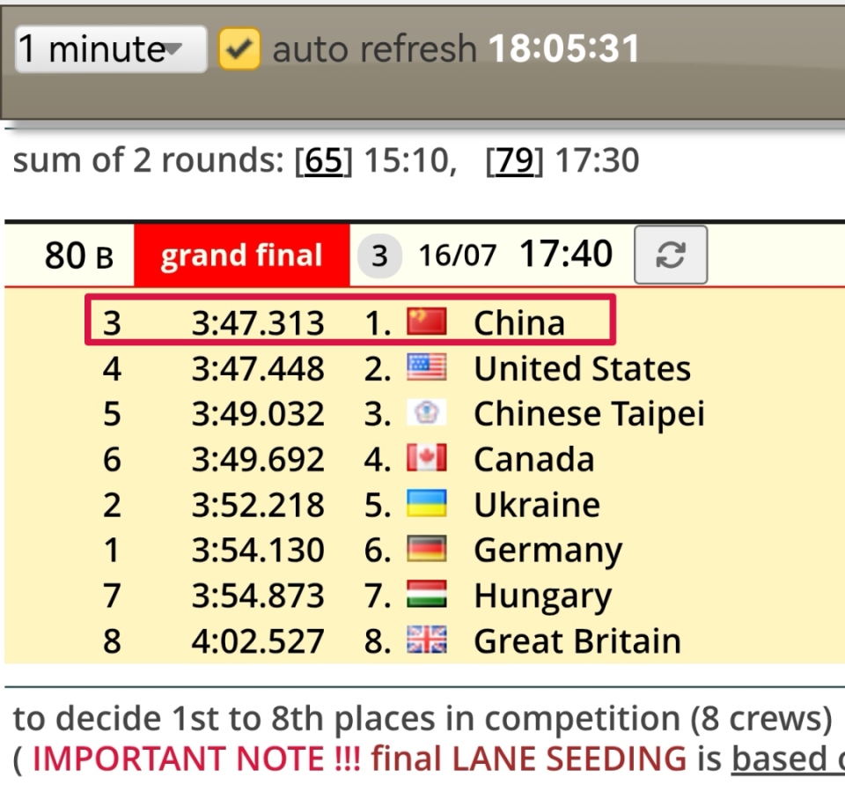Click race number 80 B label
Image resolution: width=845 pixels, height=792 pixels.
tap(78, 256)
